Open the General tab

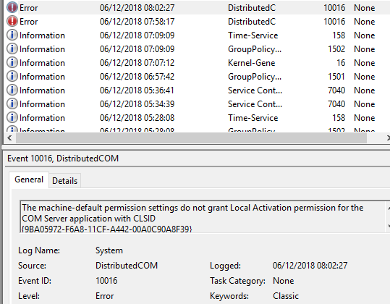point(29,180)
